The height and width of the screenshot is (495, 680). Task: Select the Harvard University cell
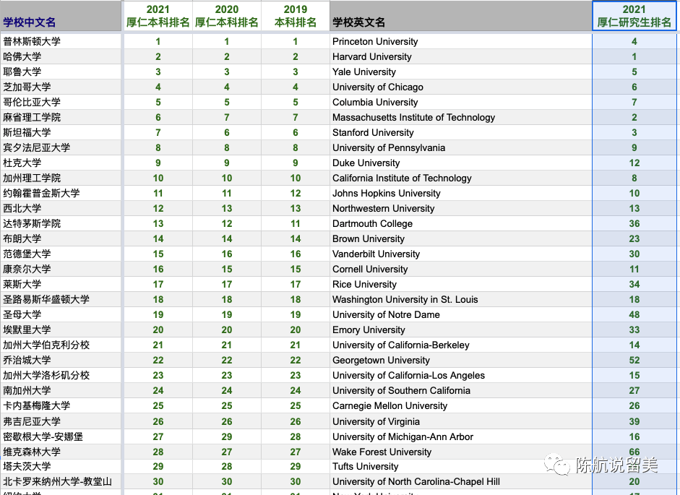click(372, 56)
